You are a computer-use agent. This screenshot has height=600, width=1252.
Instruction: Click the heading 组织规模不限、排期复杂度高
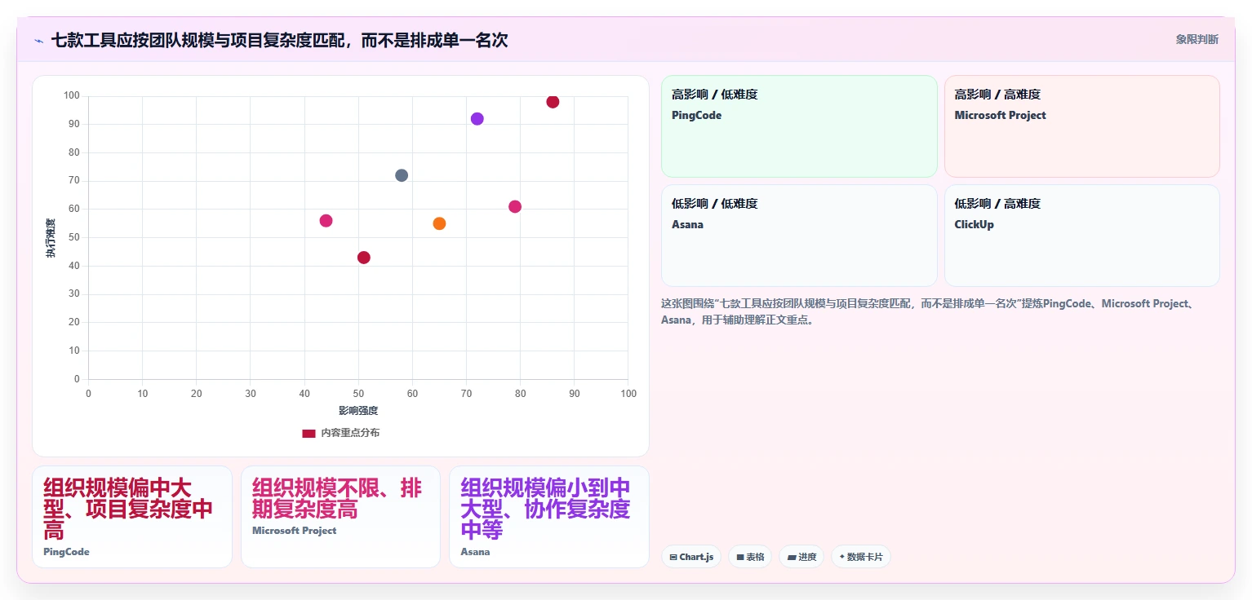[x=337, y=499]
